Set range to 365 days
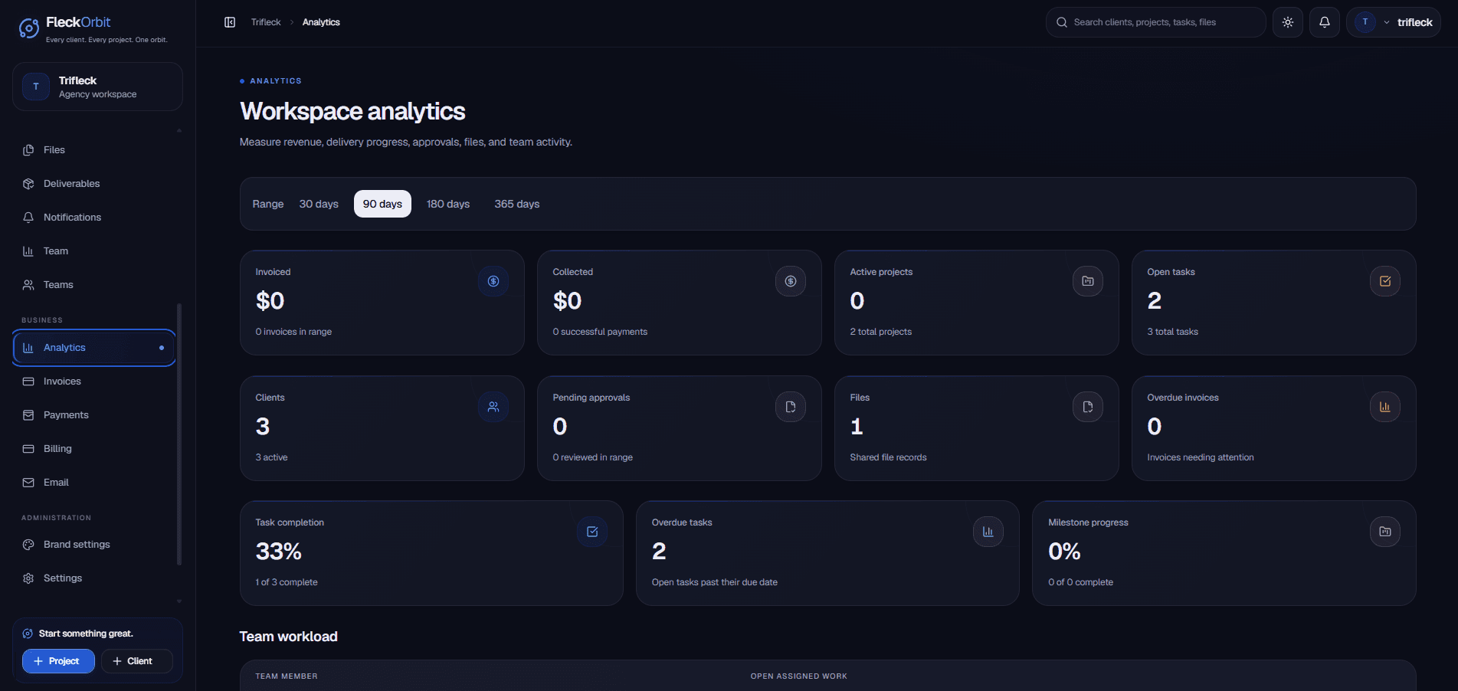Viewport: 1458px width, 691px height. (517, 204)
